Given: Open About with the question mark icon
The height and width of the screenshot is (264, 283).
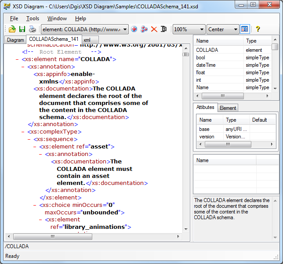Looking at the screenshot, I should [258, 29].
